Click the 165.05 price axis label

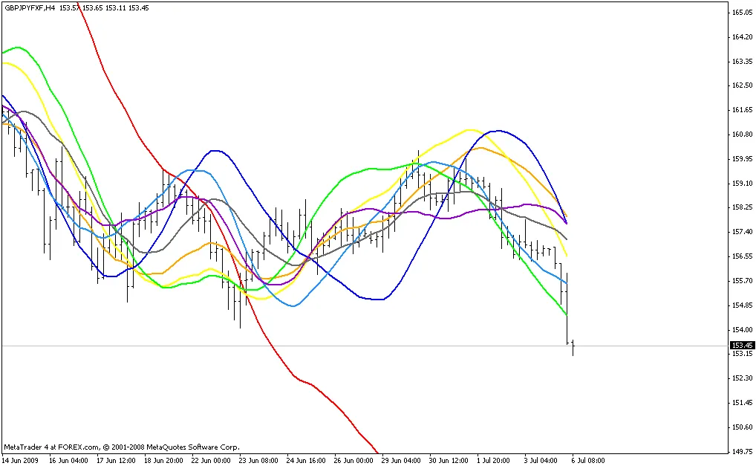742,13
